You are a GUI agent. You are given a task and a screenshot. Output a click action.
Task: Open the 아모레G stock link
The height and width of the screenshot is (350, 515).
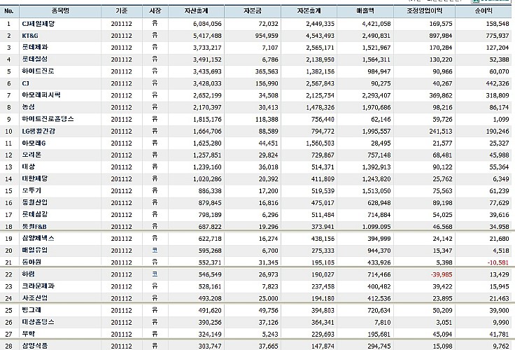point(34,143)
